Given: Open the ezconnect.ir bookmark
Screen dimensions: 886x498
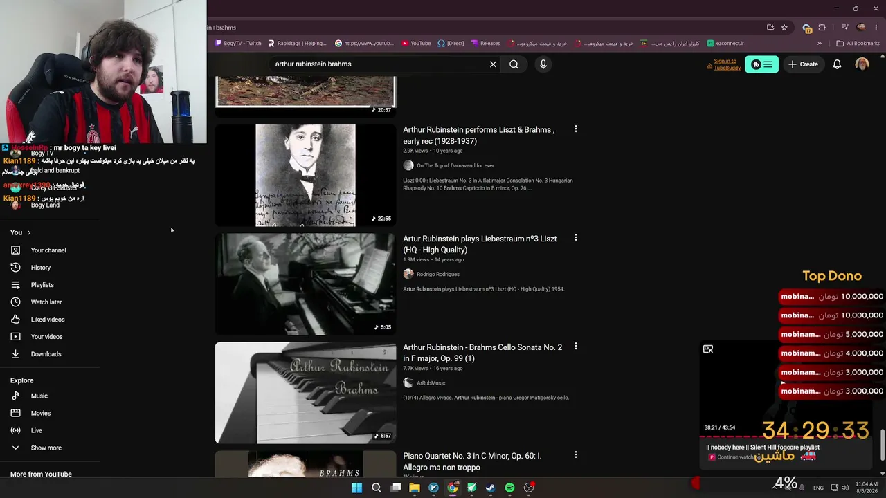Looking at the screenshot, I should pyautogui.click(x=725, y=43).
